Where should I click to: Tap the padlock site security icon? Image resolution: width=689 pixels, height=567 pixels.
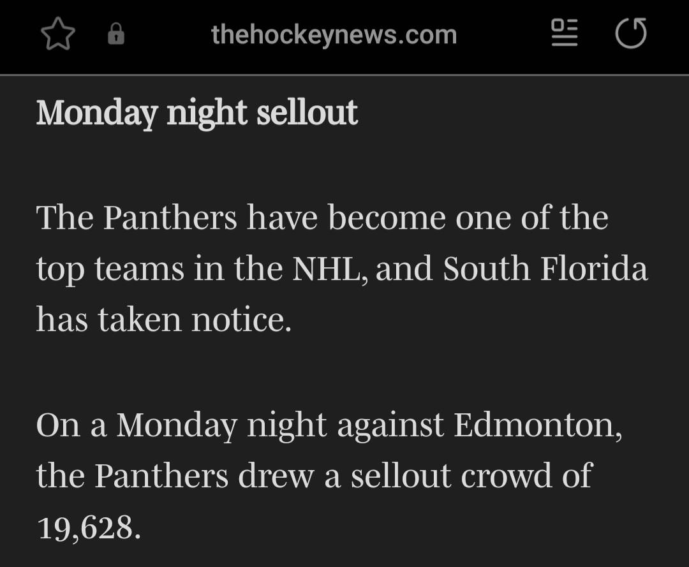(115, 34)
